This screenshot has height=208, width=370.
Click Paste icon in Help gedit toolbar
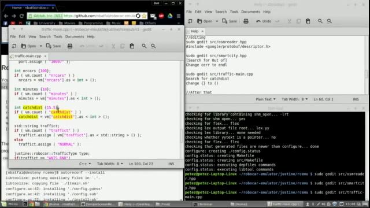point(308,21)
